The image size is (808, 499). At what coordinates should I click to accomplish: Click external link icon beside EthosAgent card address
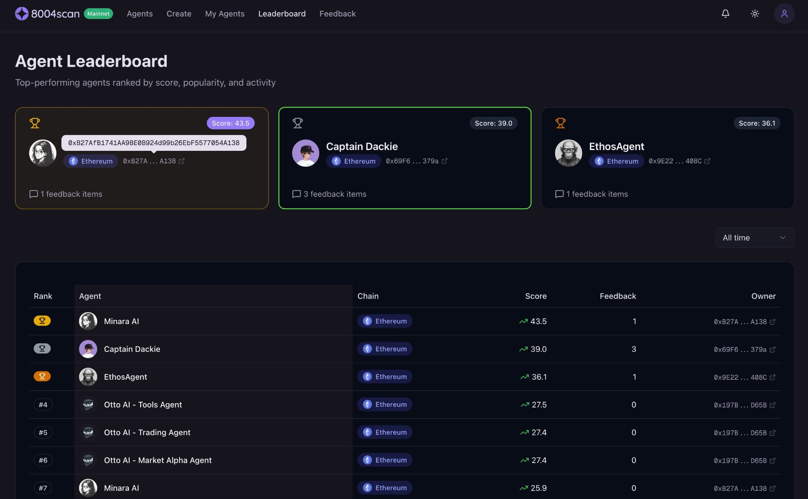pos(707,161)
